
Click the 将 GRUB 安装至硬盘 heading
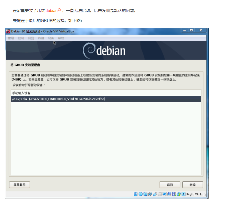[x=25, y=65]
